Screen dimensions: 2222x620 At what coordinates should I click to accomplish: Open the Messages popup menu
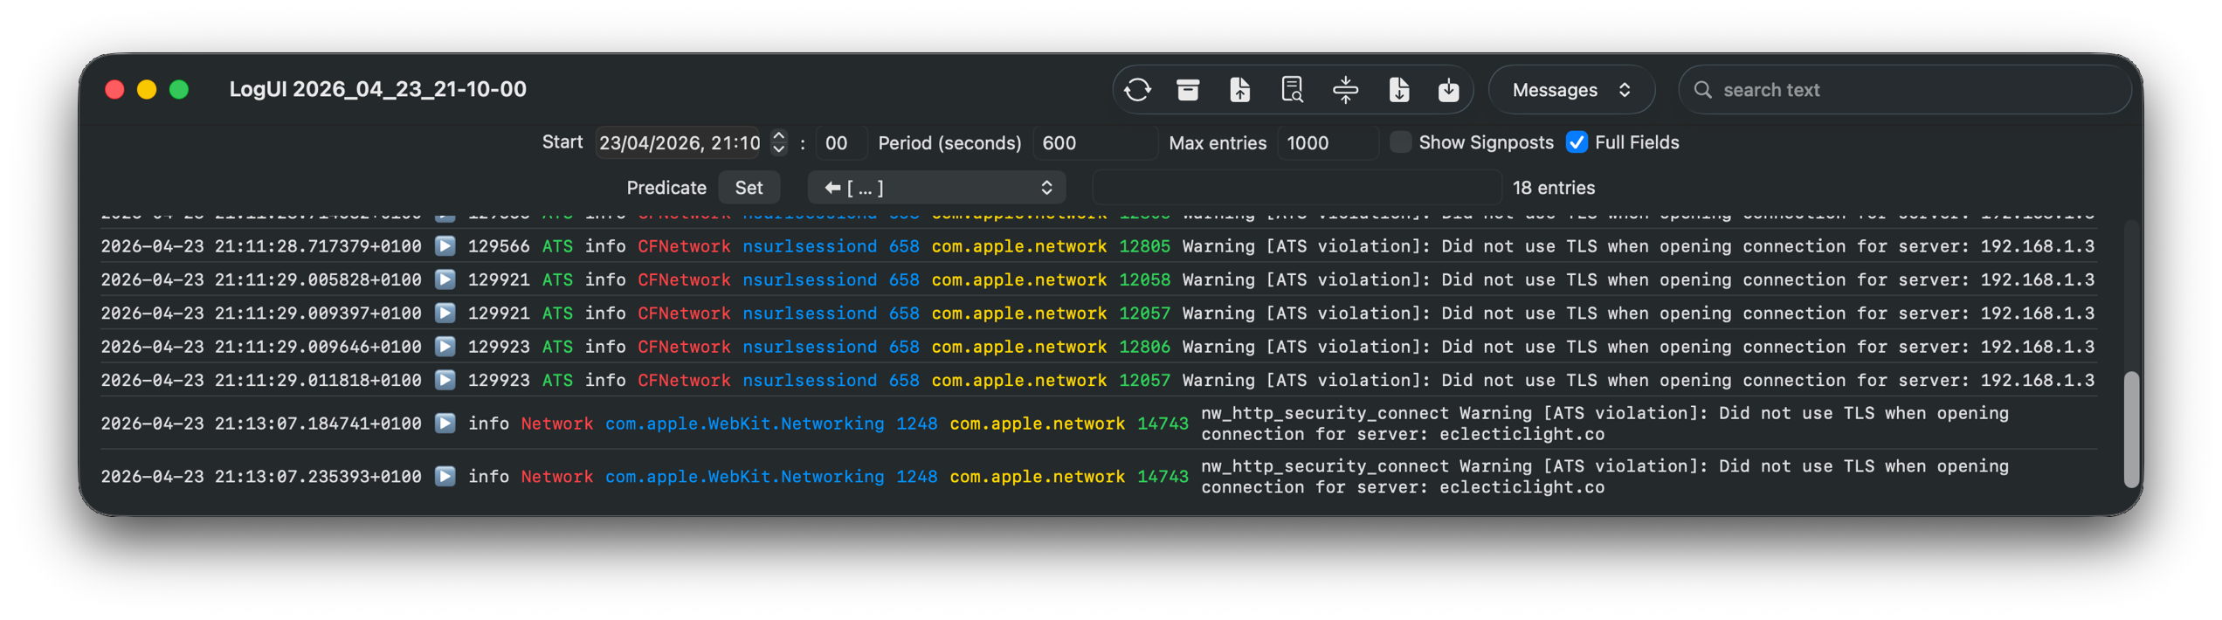(1570, 90)
